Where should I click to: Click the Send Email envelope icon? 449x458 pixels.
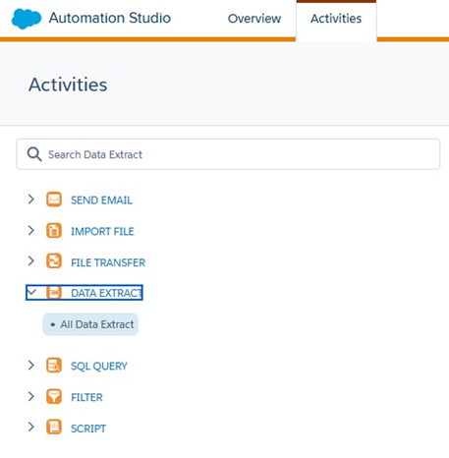point(54,200)
